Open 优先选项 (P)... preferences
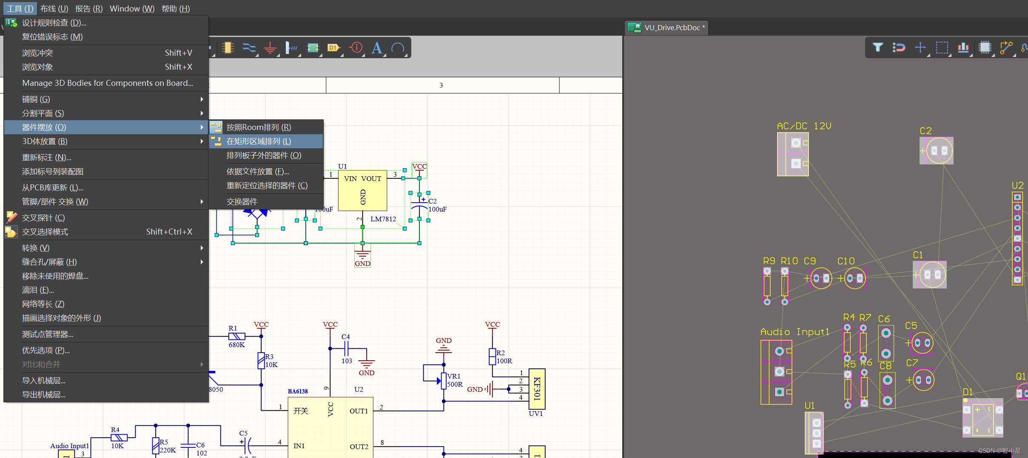The width and height of the screenshot is (1028, 458). point(106,350)
